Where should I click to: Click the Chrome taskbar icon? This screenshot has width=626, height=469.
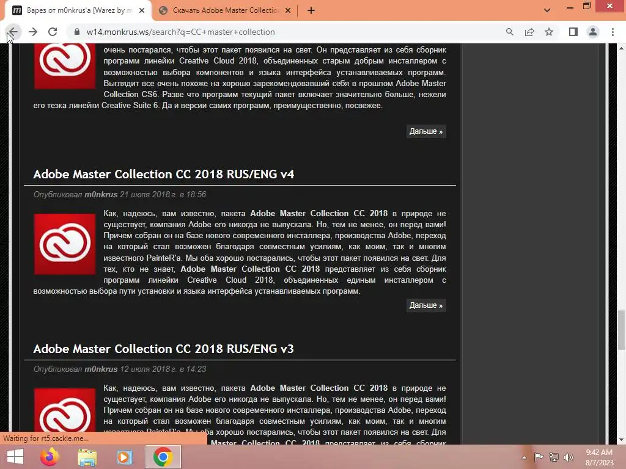163,457
